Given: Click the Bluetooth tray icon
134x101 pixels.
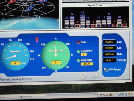Looking at the screenshot, I should (x=119, y=95).
